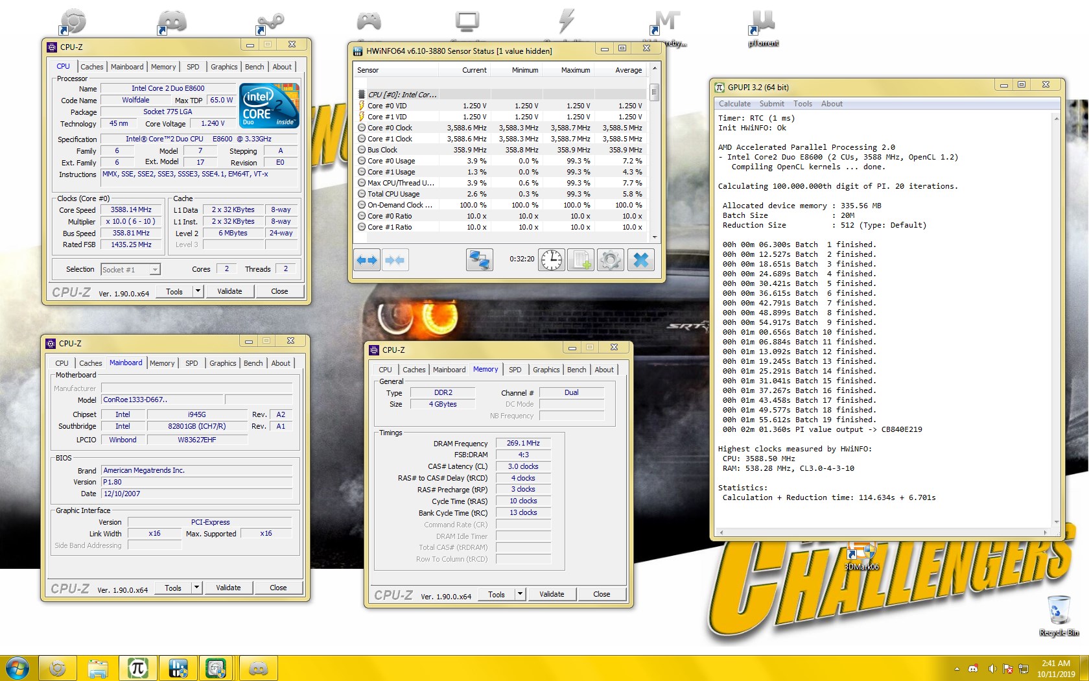Screen dimensions: 1089x681
Task: Click taskbar clock showing 2:41 AM
Action: tap(1056, 669)
